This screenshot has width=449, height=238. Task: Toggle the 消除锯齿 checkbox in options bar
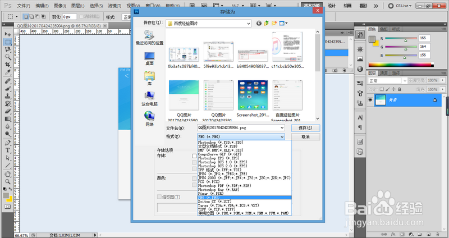click(81, 17)
